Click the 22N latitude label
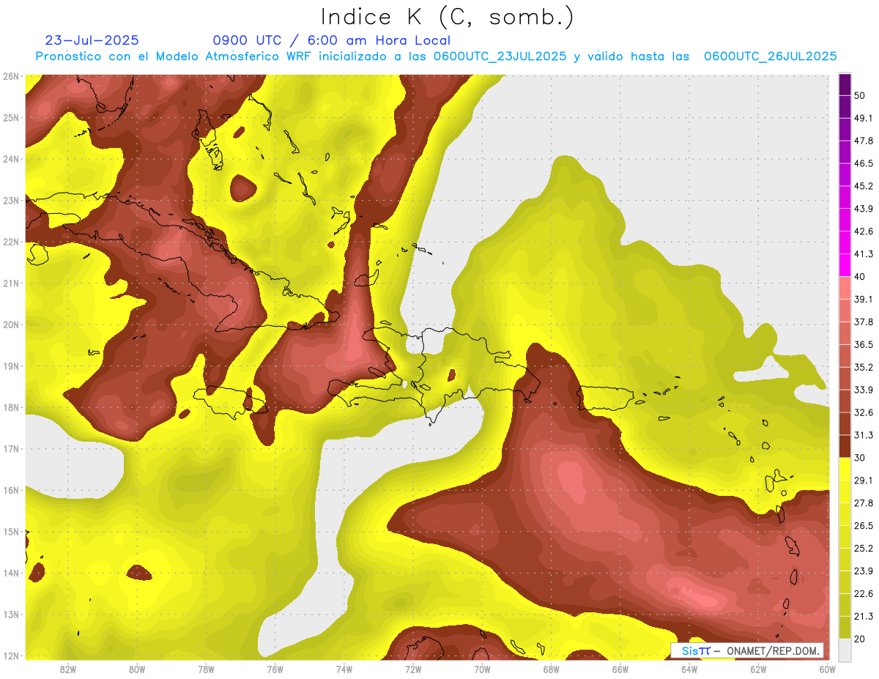Screen dimensions: 879x679 (x=10, y=242)
